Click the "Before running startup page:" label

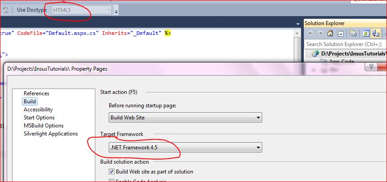pos(143,105)
